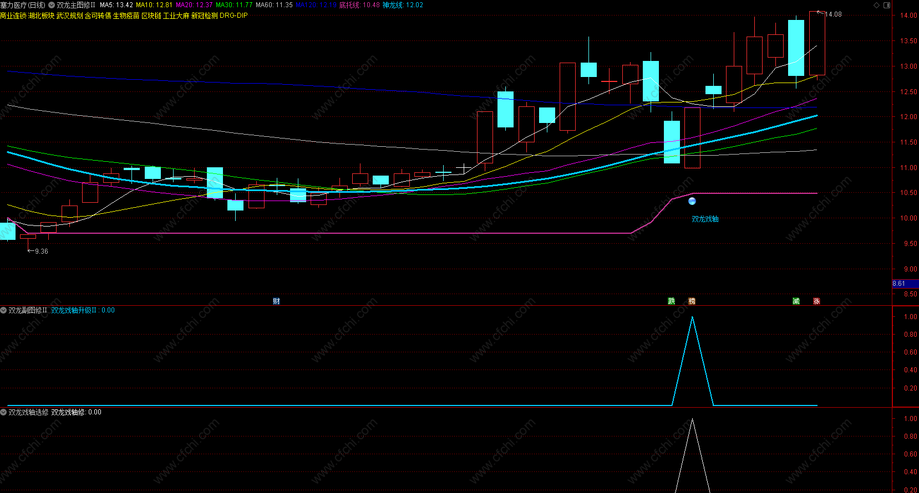Click the 14.00 price axis label

909,16
